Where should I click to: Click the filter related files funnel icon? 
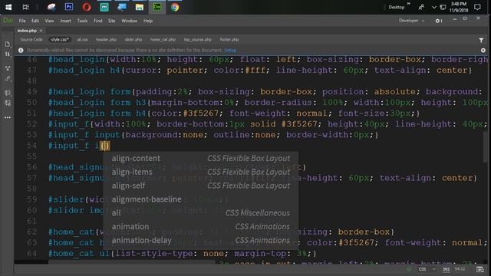click(481, 40)
